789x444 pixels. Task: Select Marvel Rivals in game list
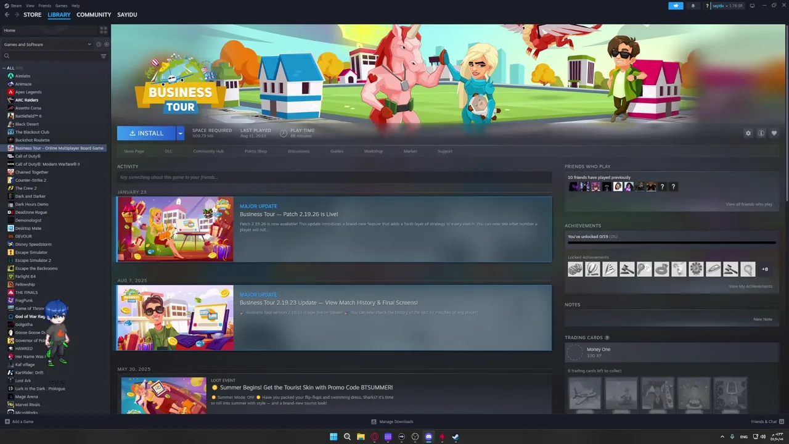27,405
